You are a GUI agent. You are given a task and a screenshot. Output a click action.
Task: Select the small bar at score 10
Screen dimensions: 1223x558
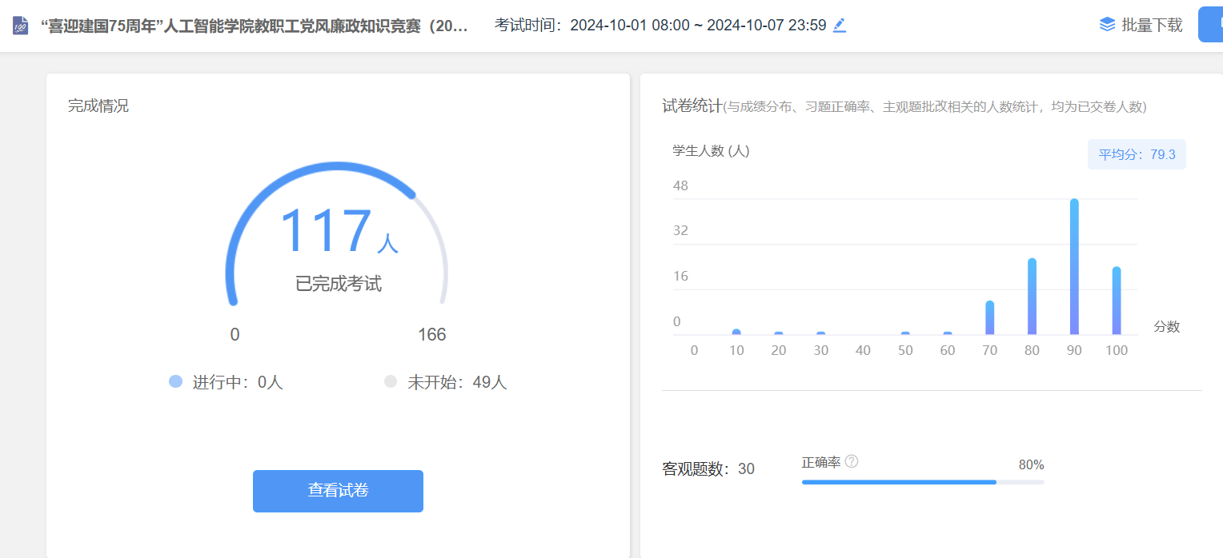pos(736,332)
